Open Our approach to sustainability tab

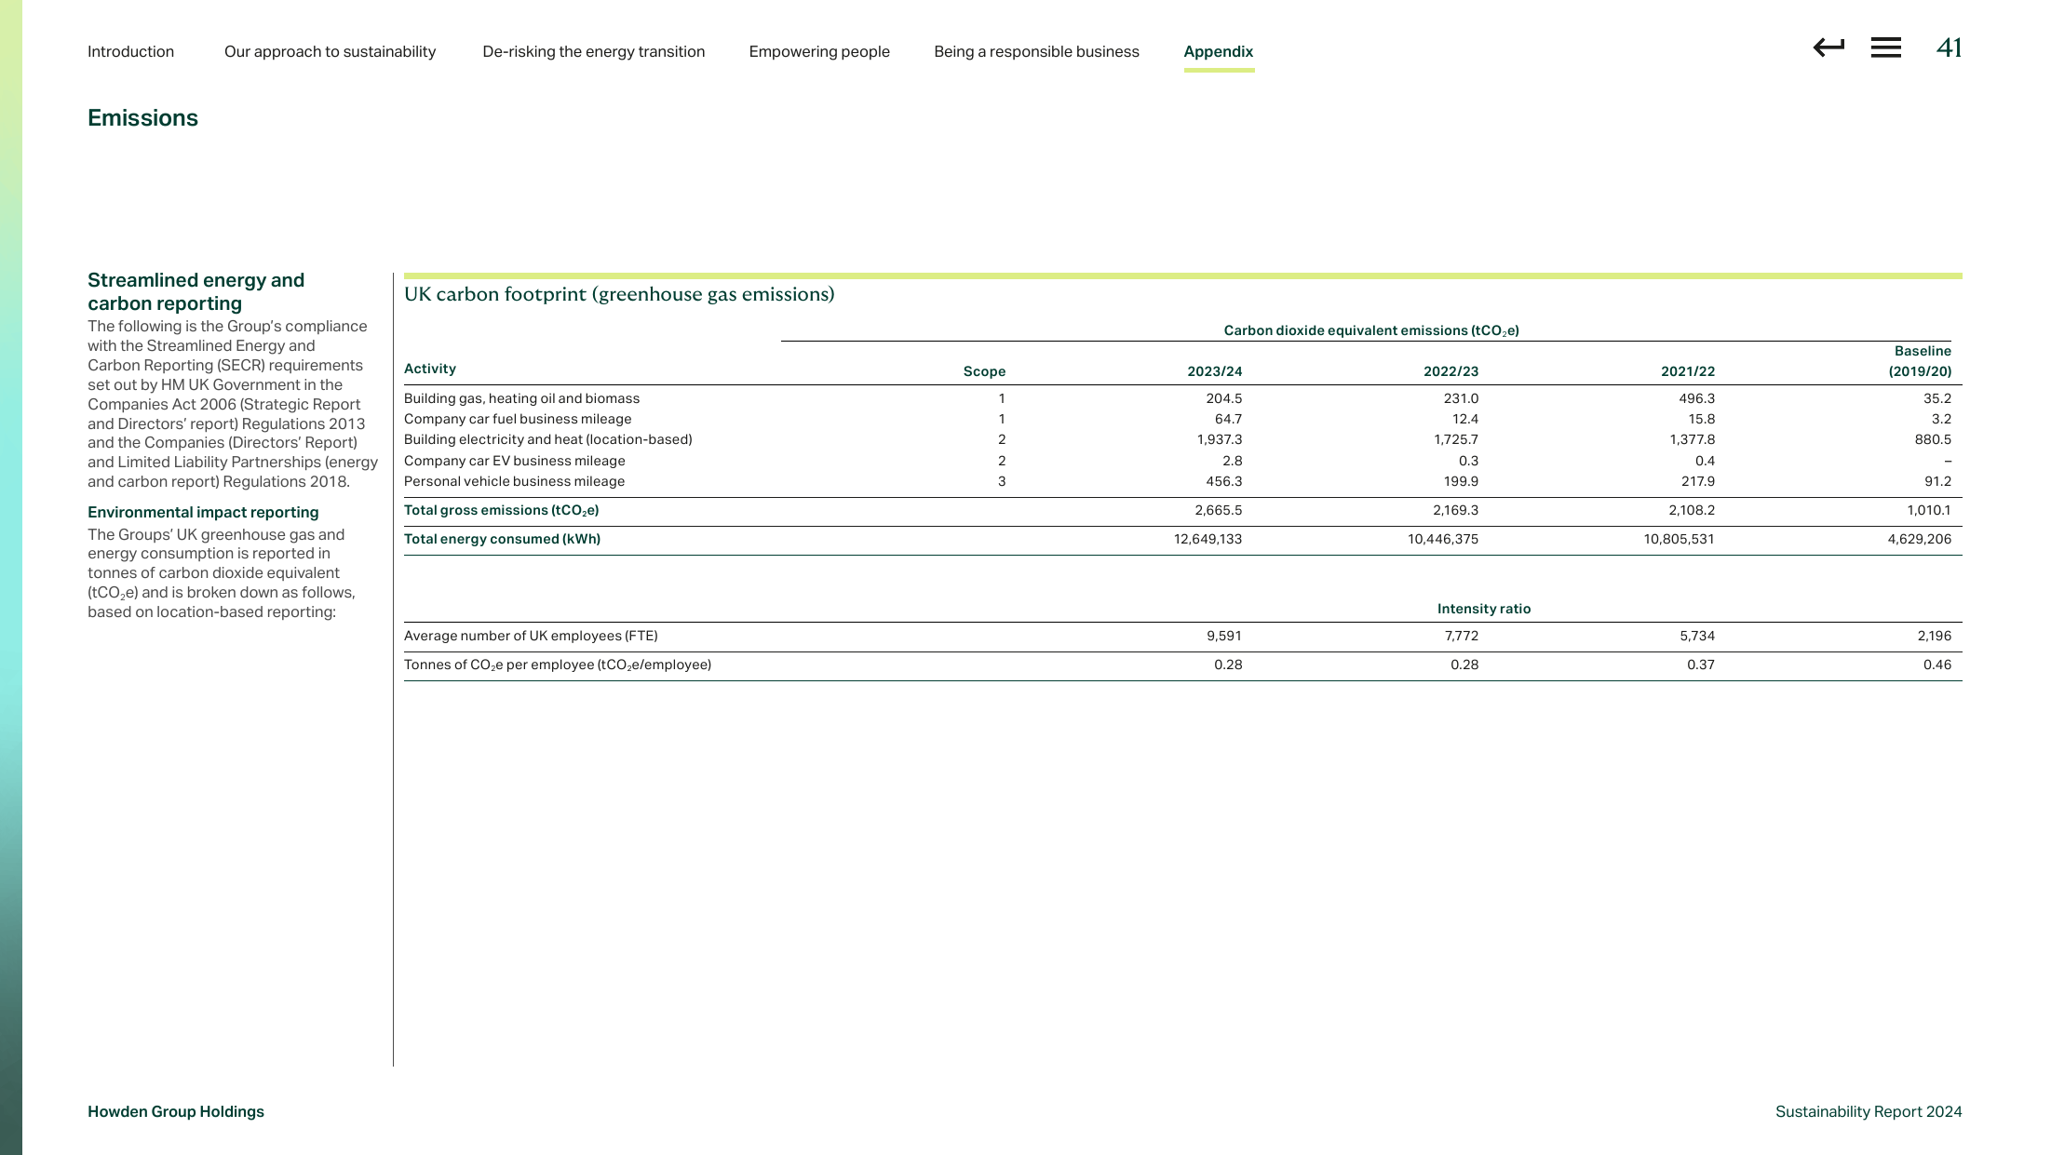[330, 52]
